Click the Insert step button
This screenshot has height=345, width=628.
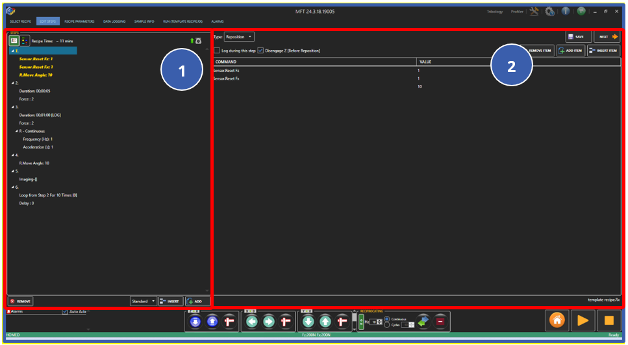click(171, 302)
